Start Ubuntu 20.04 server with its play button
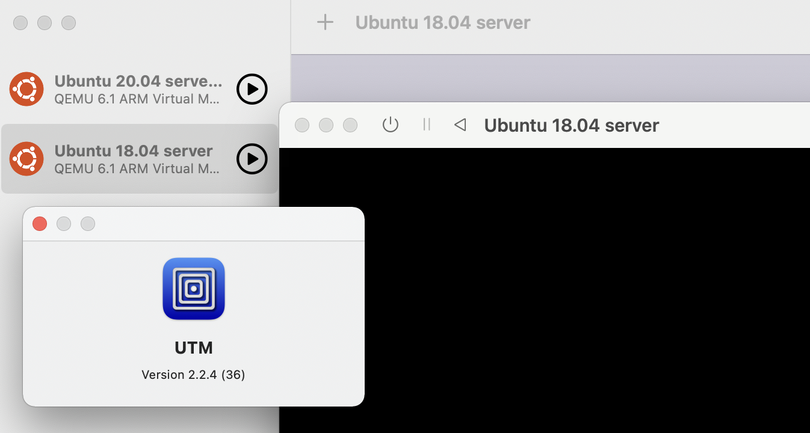The height and width of the screenshot is (433, 810). pyautogui.click(x=252, y=89)
